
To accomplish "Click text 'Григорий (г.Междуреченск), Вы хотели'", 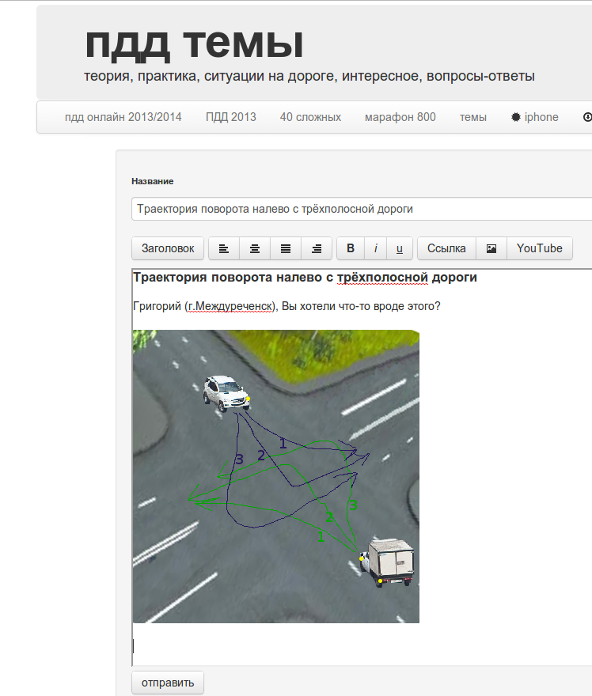I will 235,306.
